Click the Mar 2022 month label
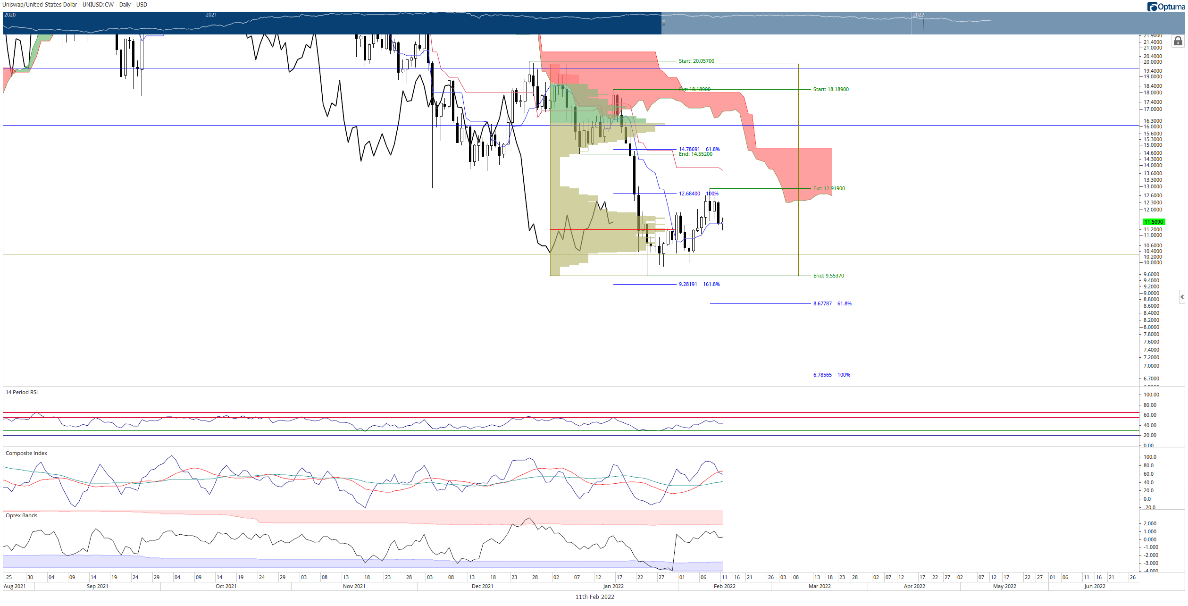The height and width of the screenshot is (606, 1188). (820, 586)
